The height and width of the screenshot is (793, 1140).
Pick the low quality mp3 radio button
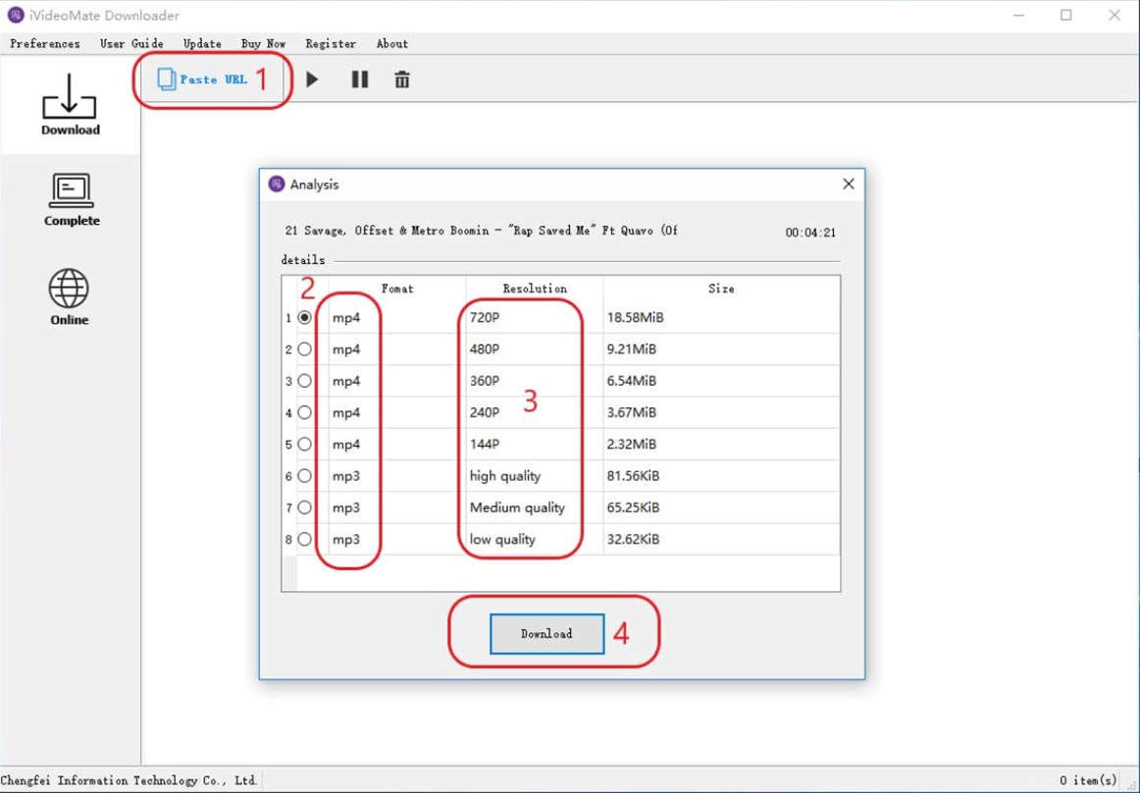[x=305, y=539]
